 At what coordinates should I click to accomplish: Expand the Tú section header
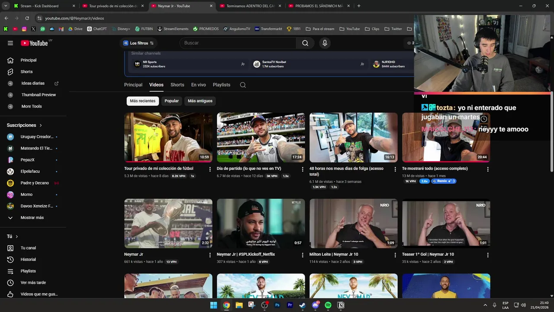pyautogui.click(x=13, y=237)
